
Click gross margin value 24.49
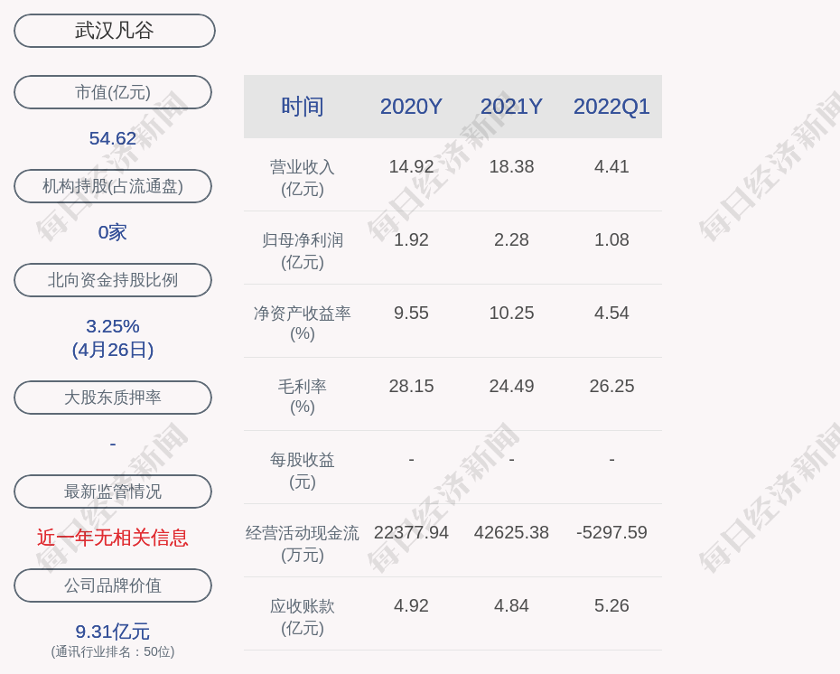[511, 386]
